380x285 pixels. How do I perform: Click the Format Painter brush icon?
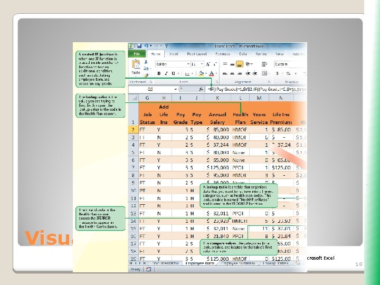[x=146, y=75]
